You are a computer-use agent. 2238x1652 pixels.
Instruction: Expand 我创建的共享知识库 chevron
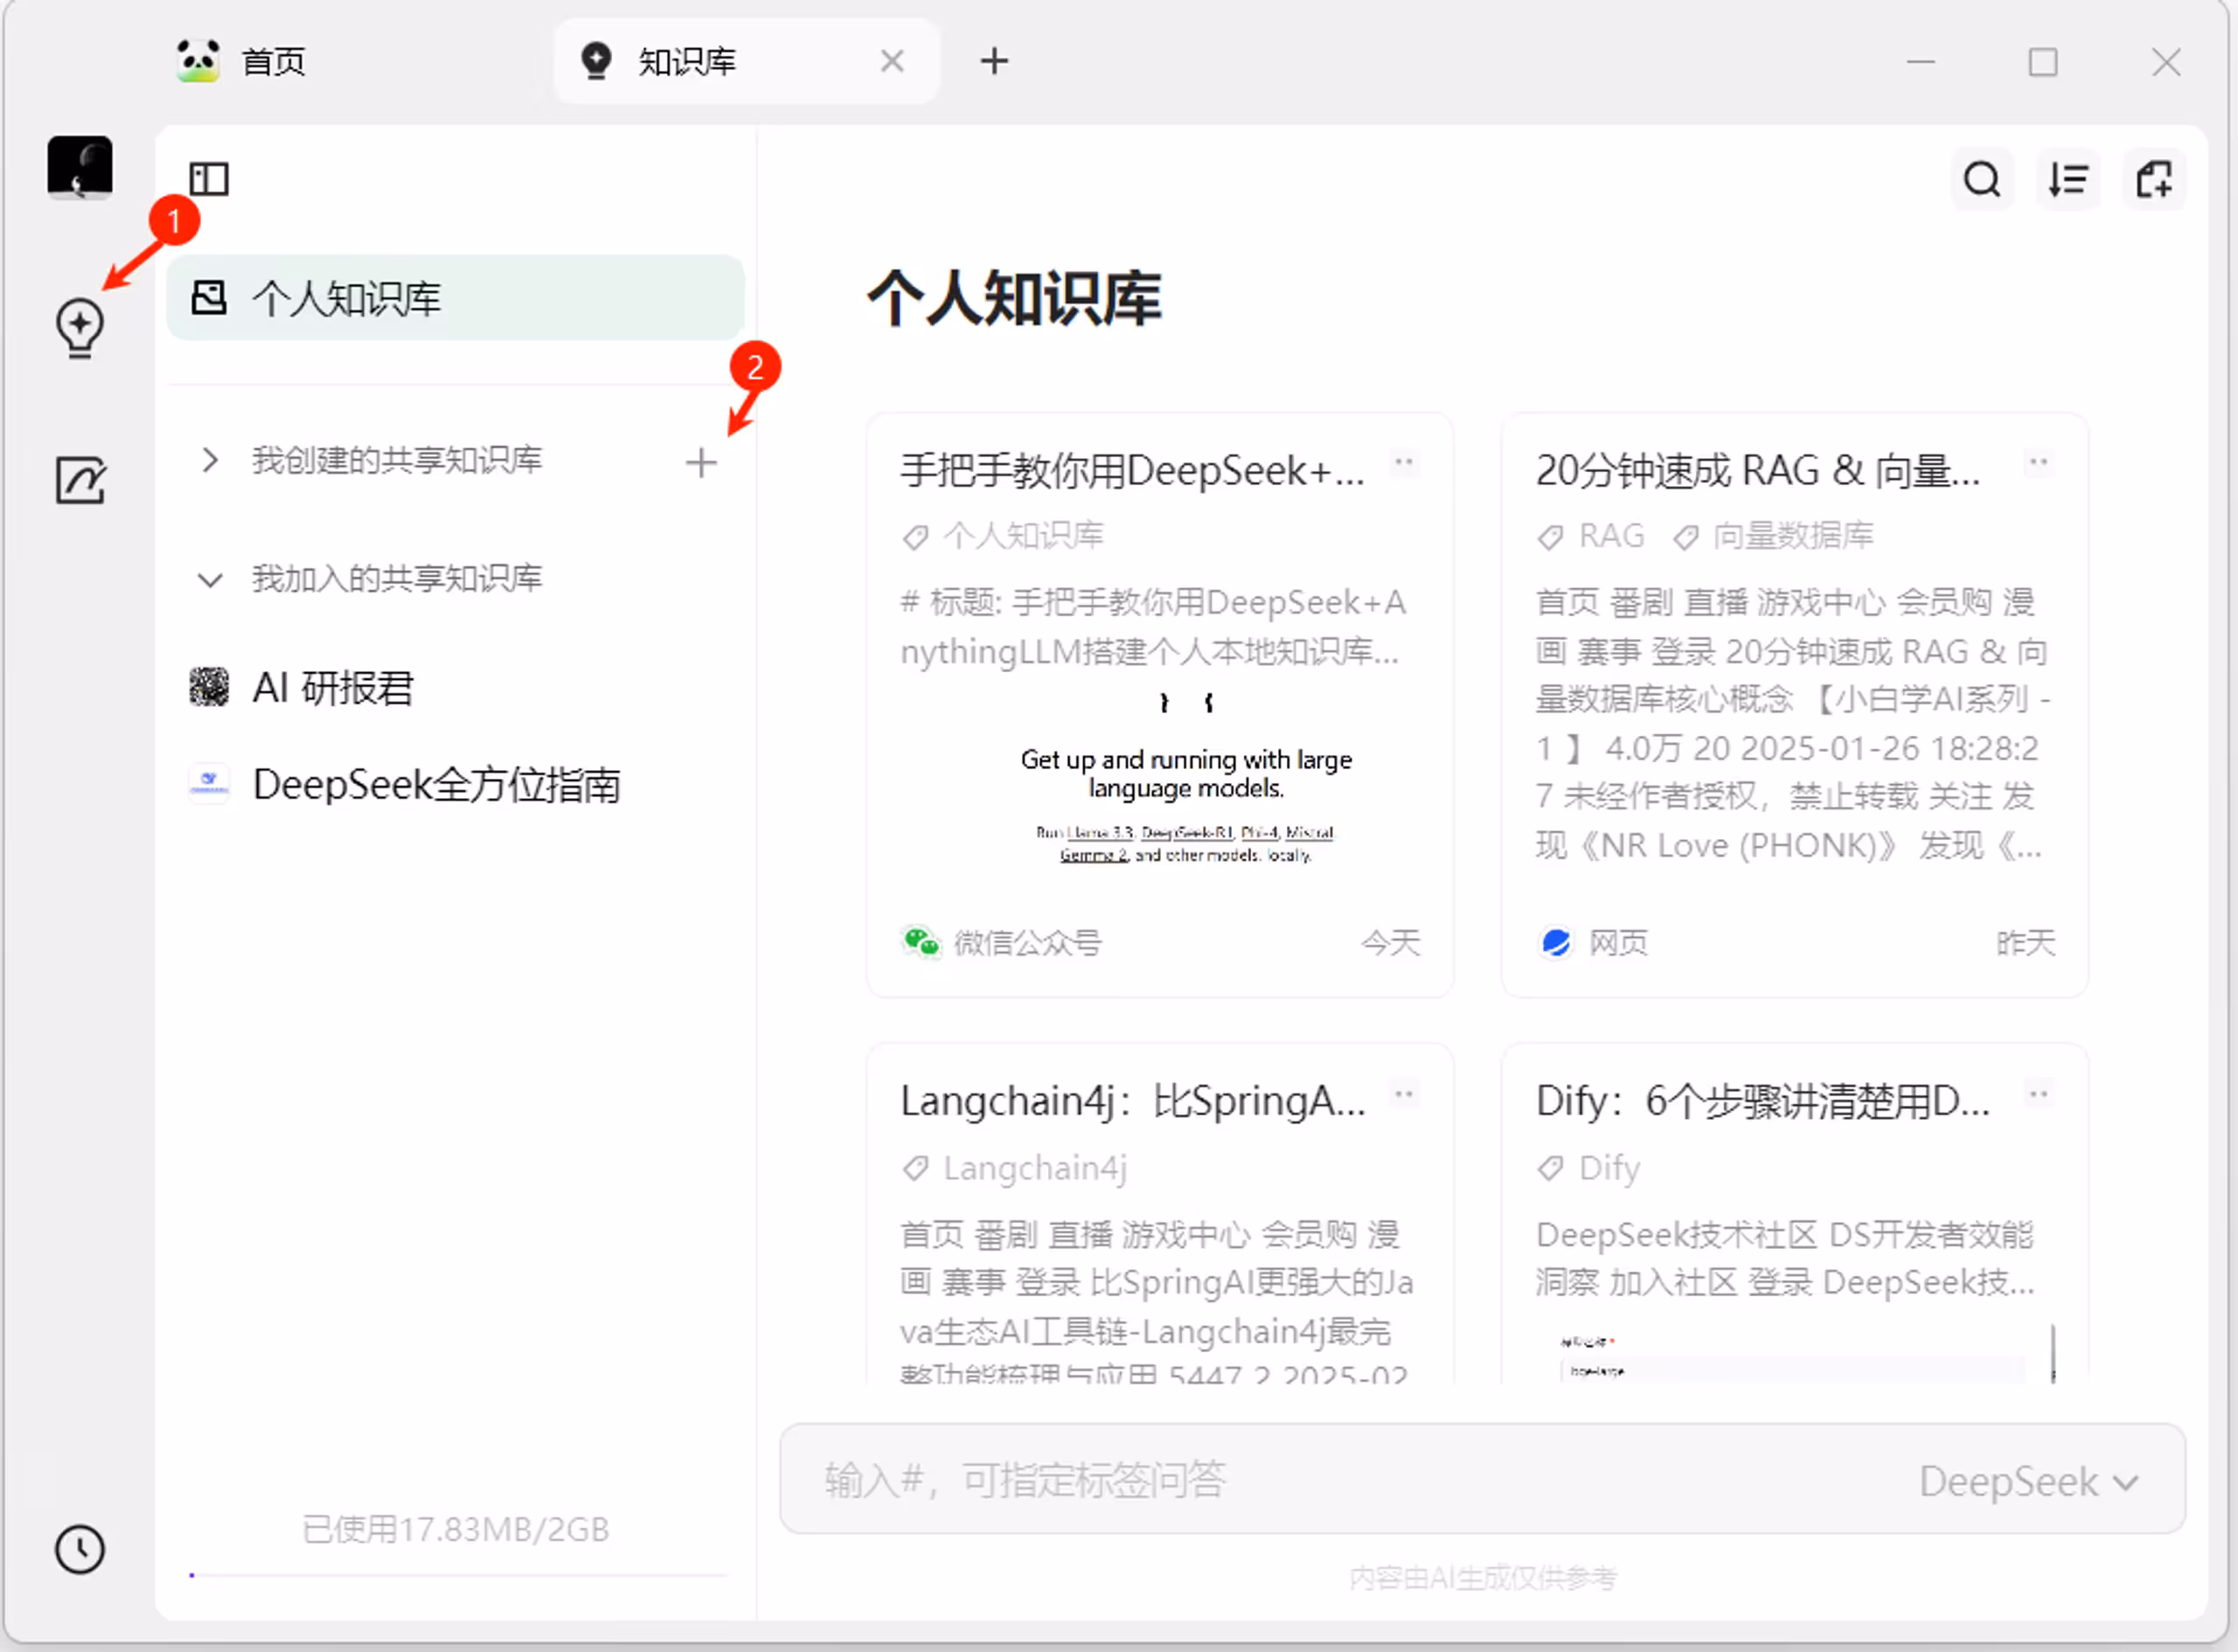pos(209,460)
